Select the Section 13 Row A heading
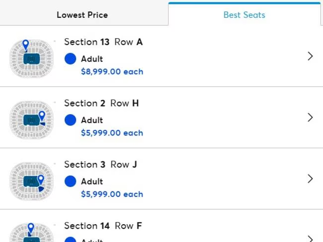323x242 pixels. 103,42
